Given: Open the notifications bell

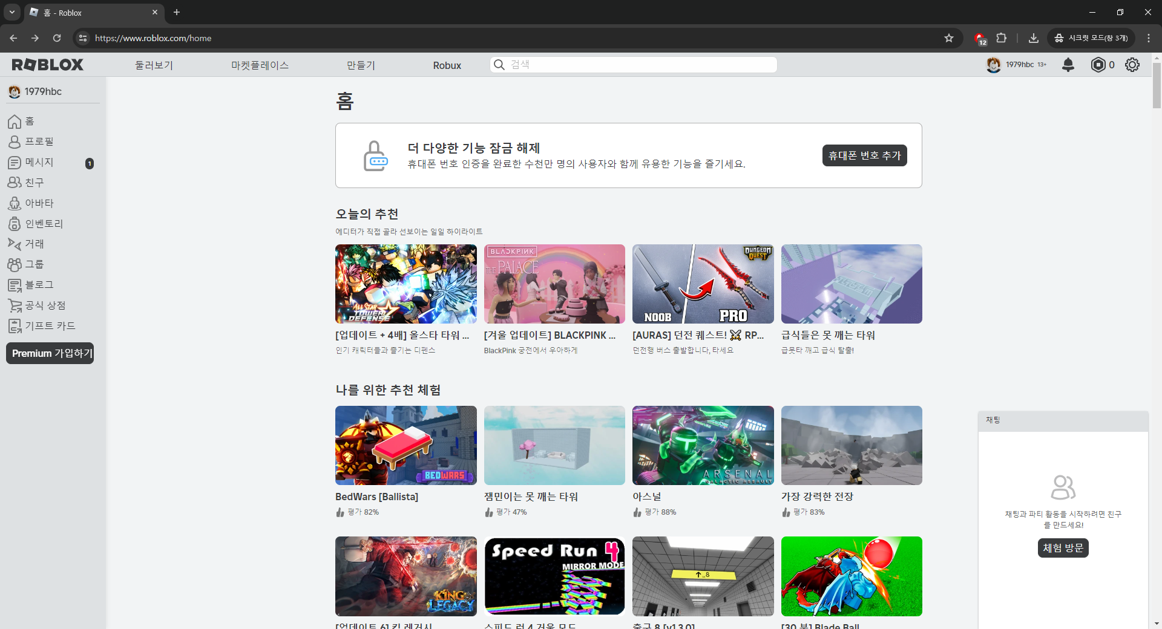Looking at the screenshot, I should 1068,65.
